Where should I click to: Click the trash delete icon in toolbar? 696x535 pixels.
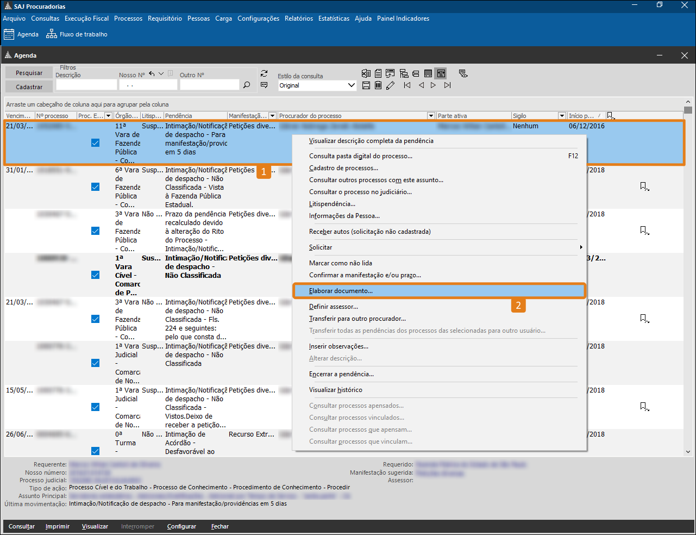click(x=378, y=85)
